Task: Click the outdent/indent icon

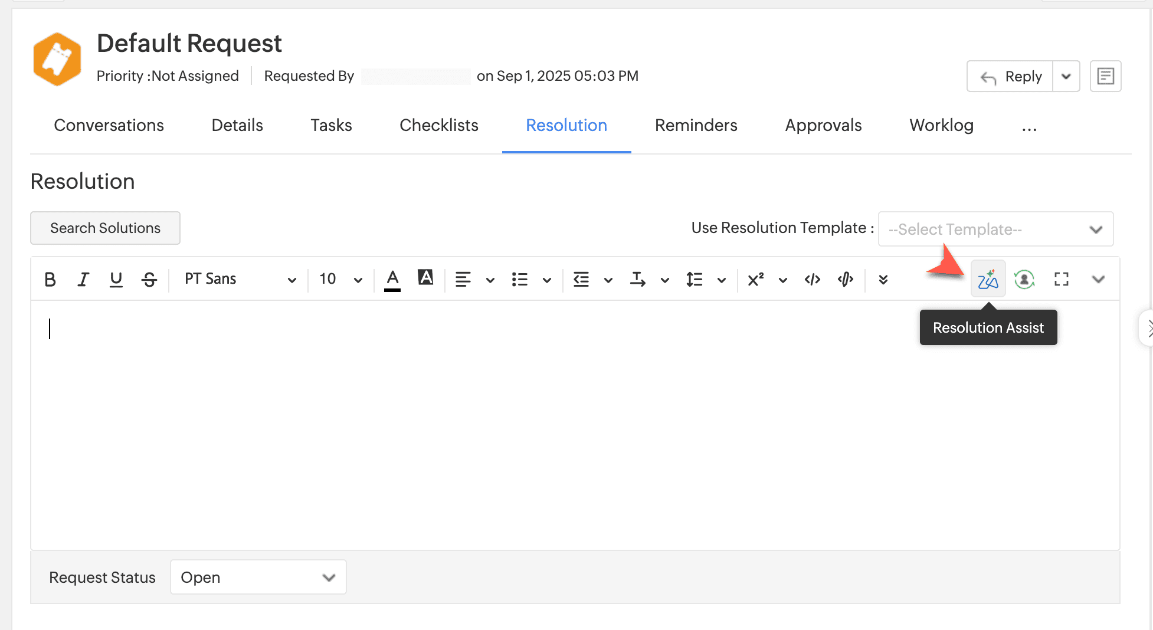Action: (581, 279)
